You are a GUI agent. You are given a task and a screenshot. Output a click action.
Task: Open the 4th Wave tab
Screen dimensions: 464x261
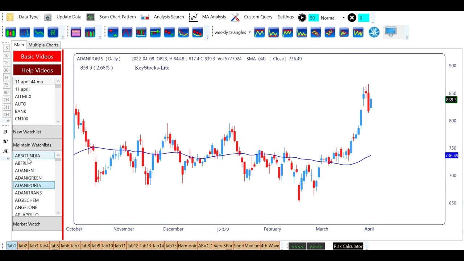[x=270, y=246]
